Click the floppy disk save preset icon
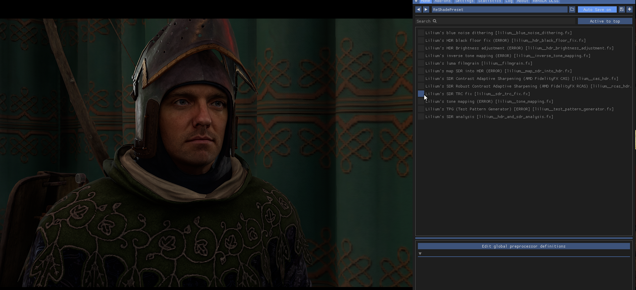636x290 pixels. (622, 10)
